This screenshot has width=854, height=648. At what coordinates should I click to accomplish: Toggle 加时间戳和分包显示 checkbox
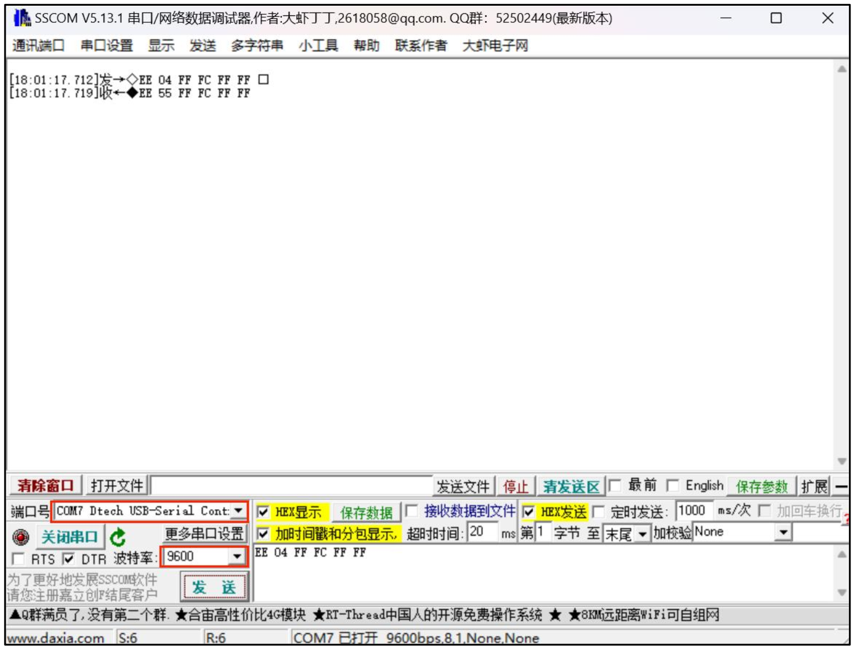pyautogui.click(x=263, y=534)
